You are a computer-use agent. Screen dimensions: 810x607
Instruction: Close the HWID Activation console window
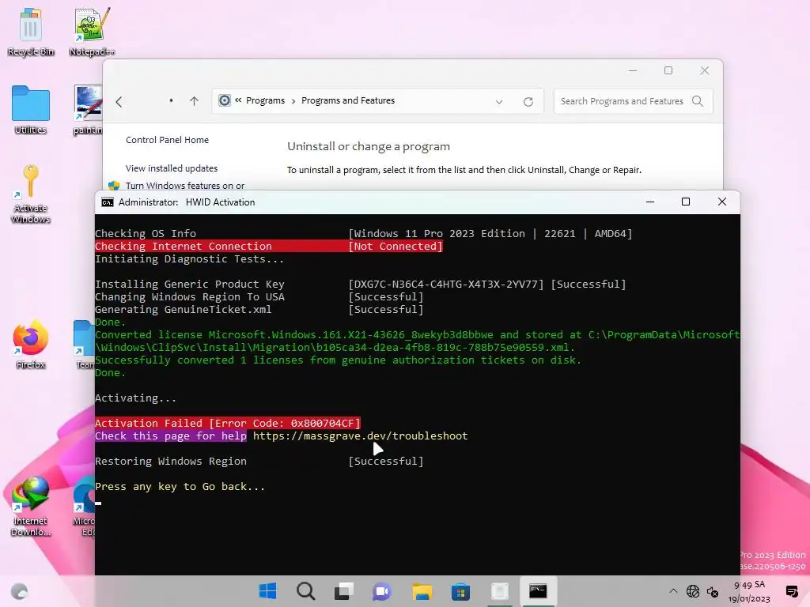coord(722,202)
